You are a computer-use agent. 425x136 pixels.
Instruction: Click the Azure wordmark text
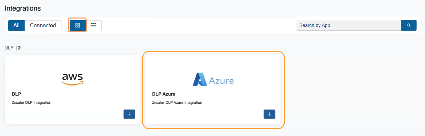pyautogui.click(x=221, y=81)
